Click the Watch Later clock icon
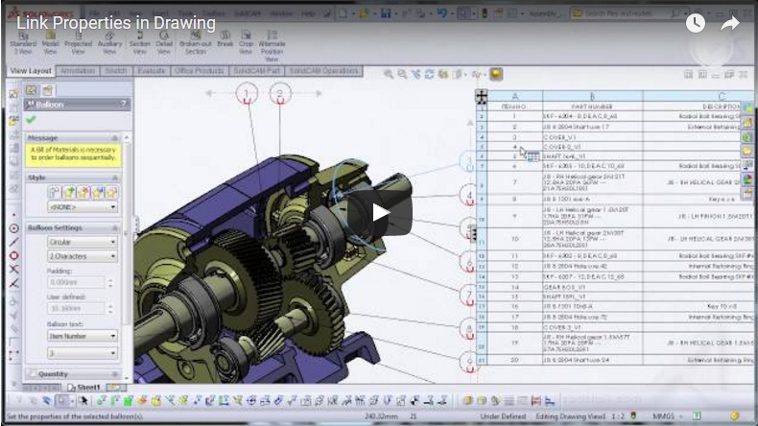The image size is (758, 426). [x=696, y=23]
